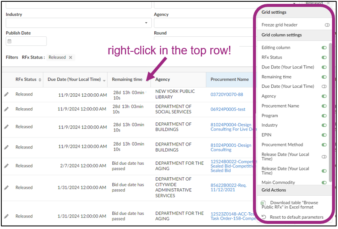Sort by the RFx Status column arrows
The width and height of the screenshot is (338, 229).
point(40,80)
